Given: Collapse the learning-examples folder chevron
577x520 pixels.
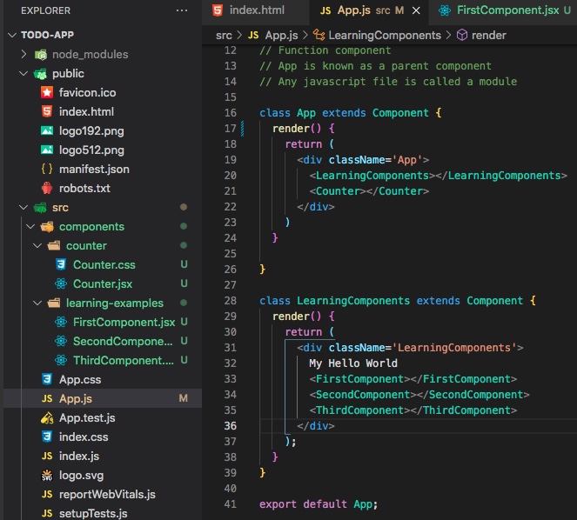Looking at the screenshot, I should (x=37, y=303).
